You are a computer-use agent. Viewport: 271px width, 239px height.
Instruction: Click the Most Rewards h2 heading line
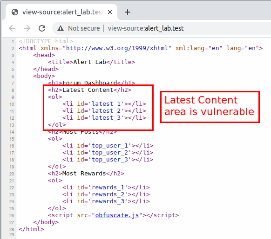pyautogui.click(x=86, y=174)
